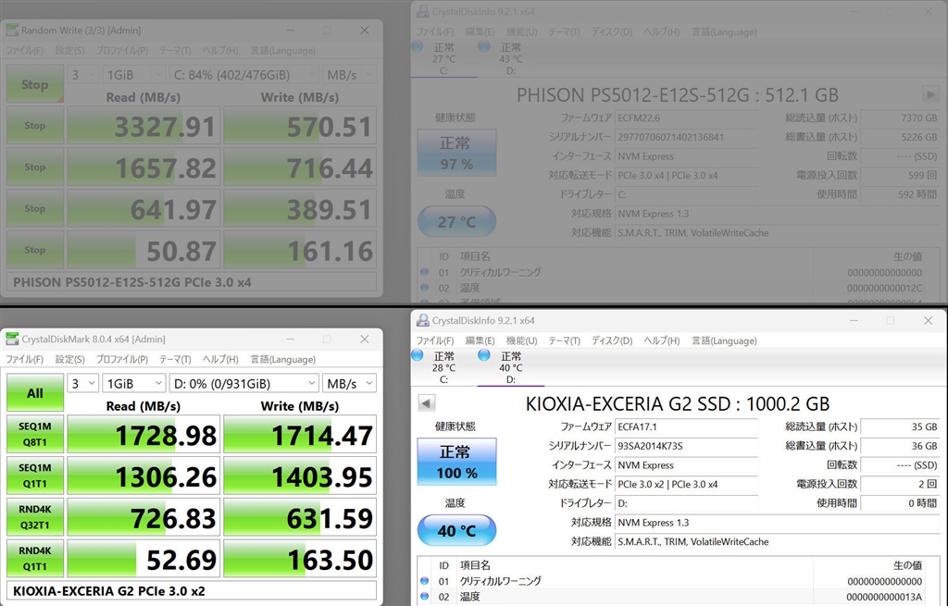Click transfer mode "PCIe 3.0 x2 | PCIe 3.0 x4"

[x=686, y=484]
